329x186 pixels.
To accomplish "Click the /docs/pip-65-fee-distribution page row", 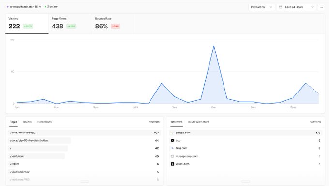I will [84, 140].
